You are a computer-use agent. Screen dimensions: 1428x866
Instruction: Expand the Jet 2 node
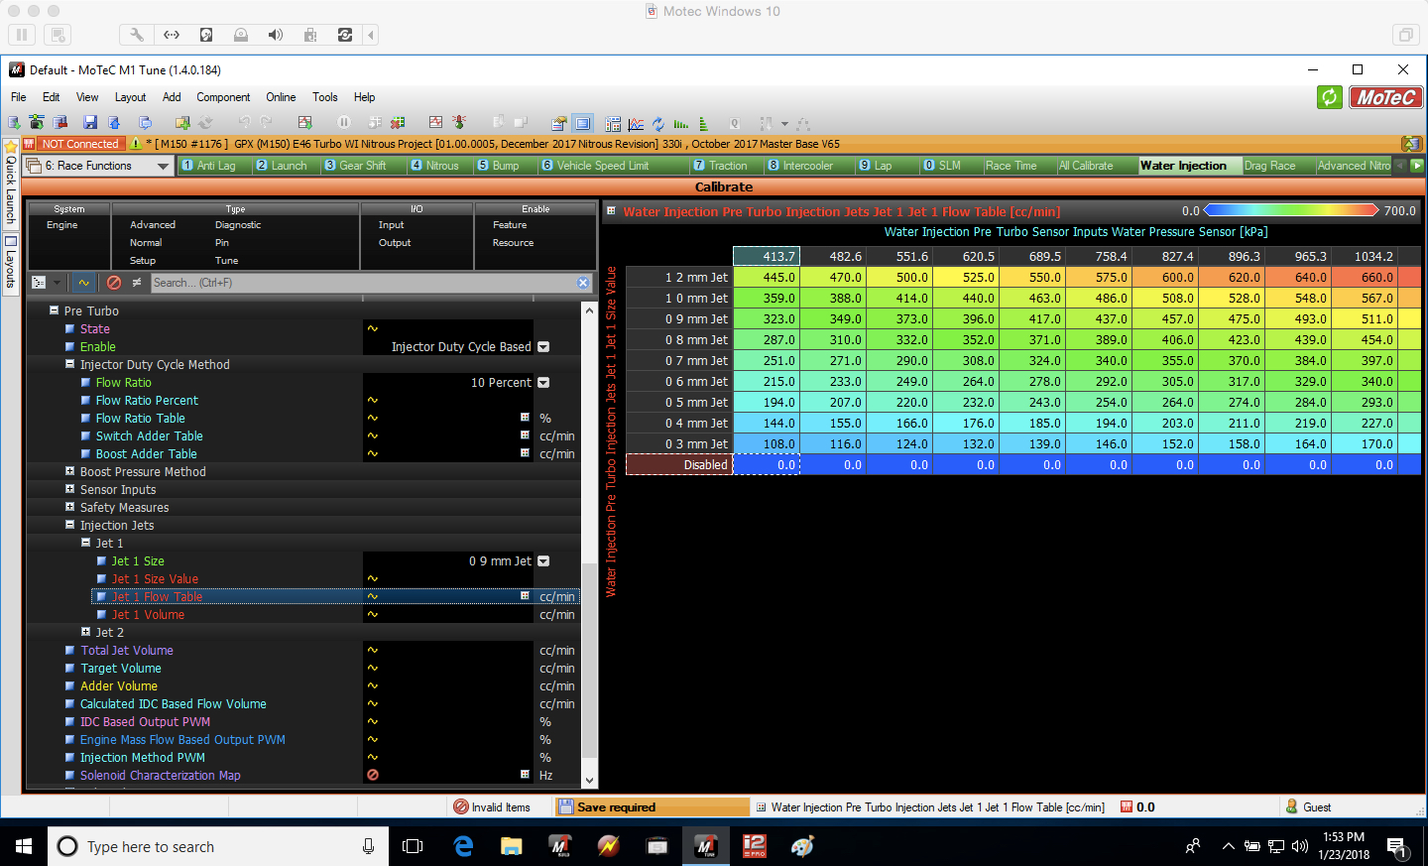(x=86, y=632)
